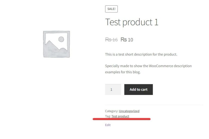Click the 'Tag:' label text
Screen dimensions: 209x139
point(108,116)
